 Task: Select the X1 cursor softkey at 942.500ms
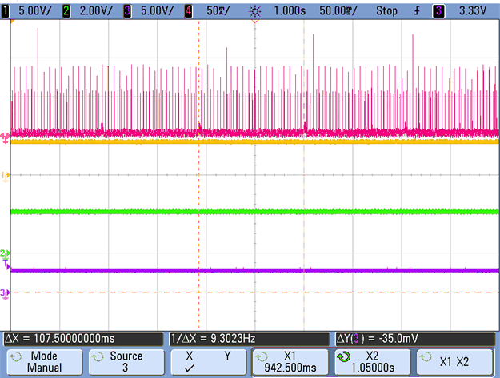coord(290,362)
